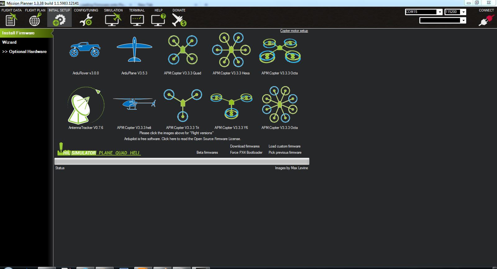Click the firmware install progress bar
497x269 pixels.
click(x=182, y=161)
